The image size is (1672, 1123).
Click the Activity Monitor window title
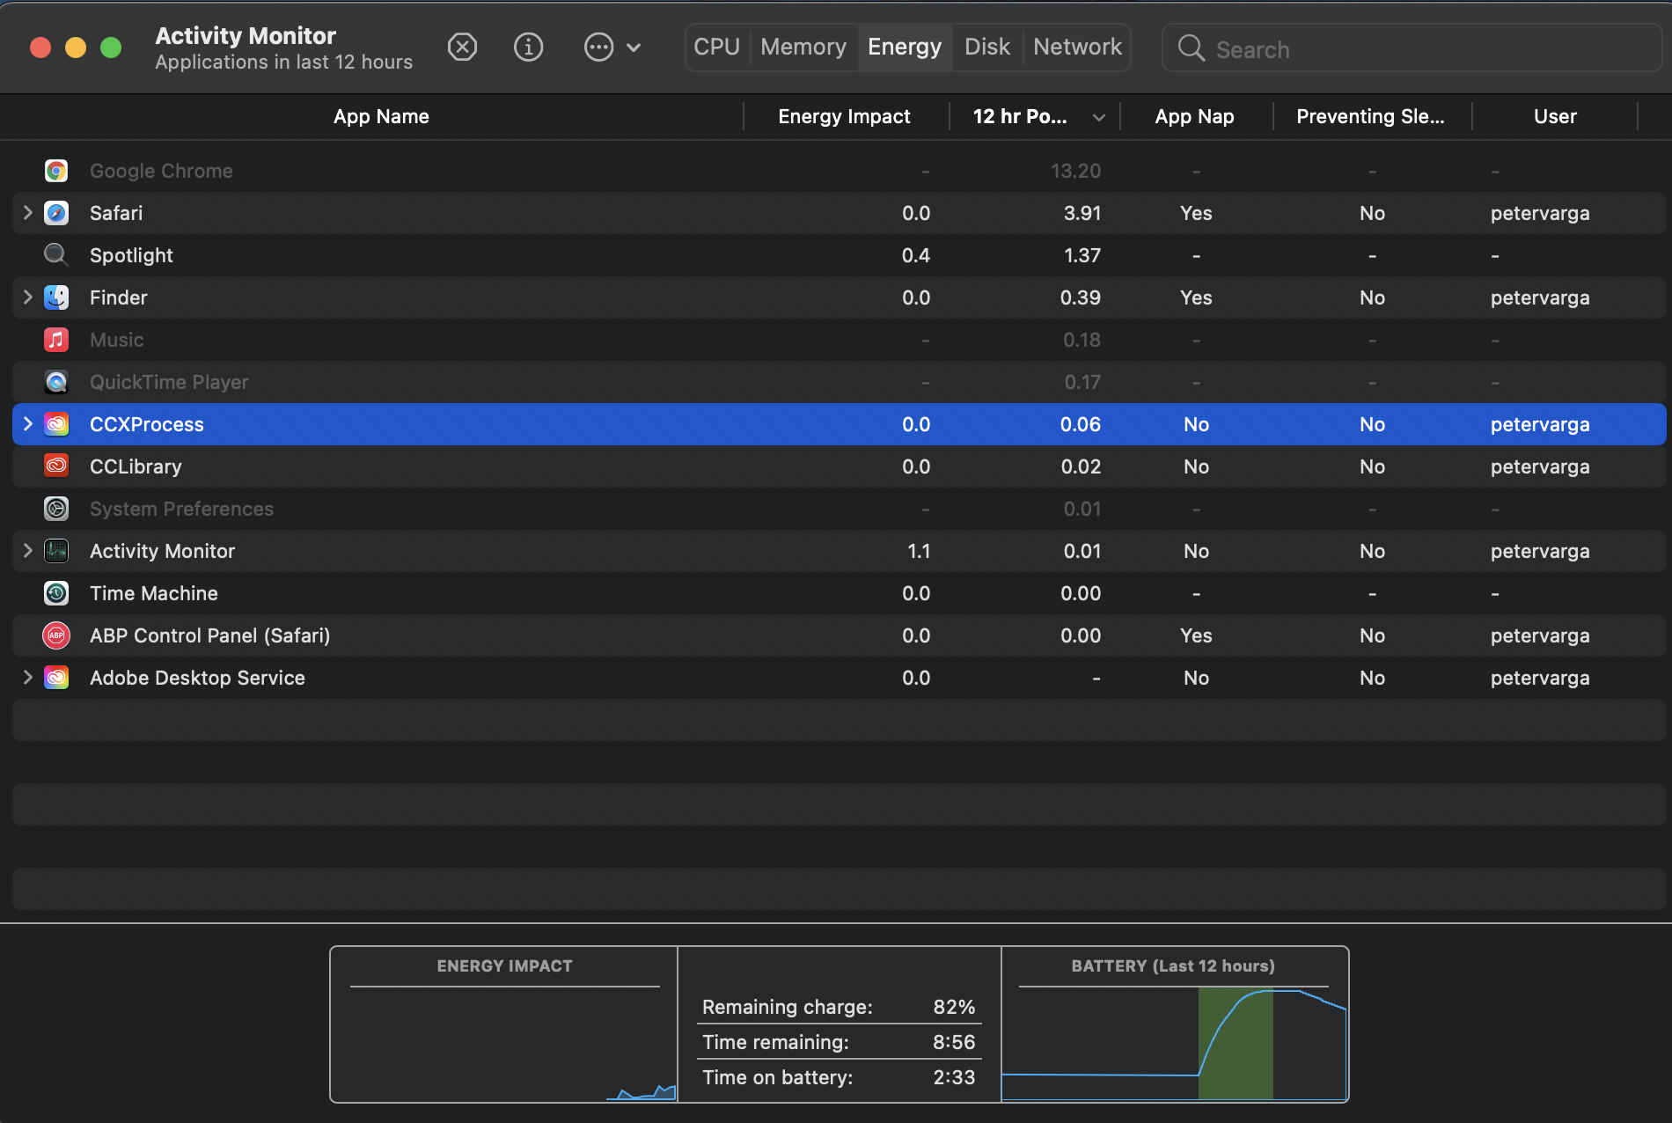(246, 35)
